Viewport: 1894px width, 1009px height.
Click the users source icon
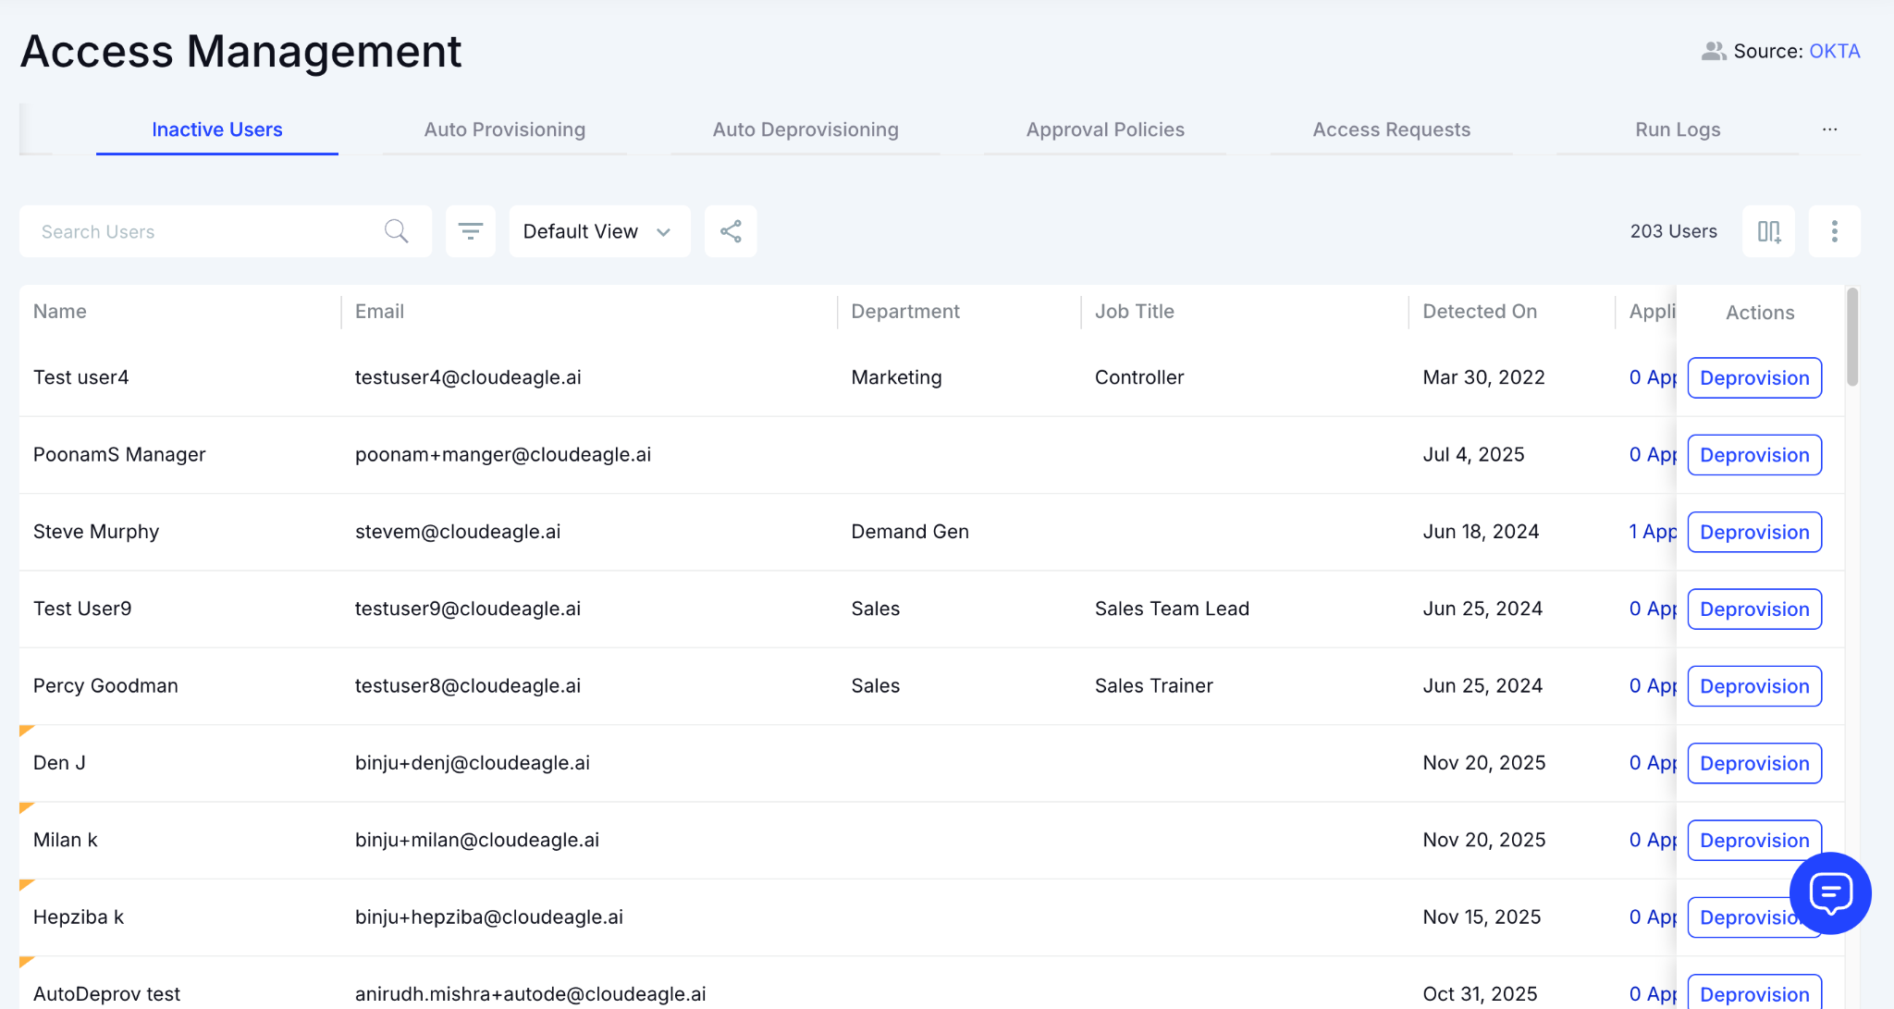tap(1713, 52)
